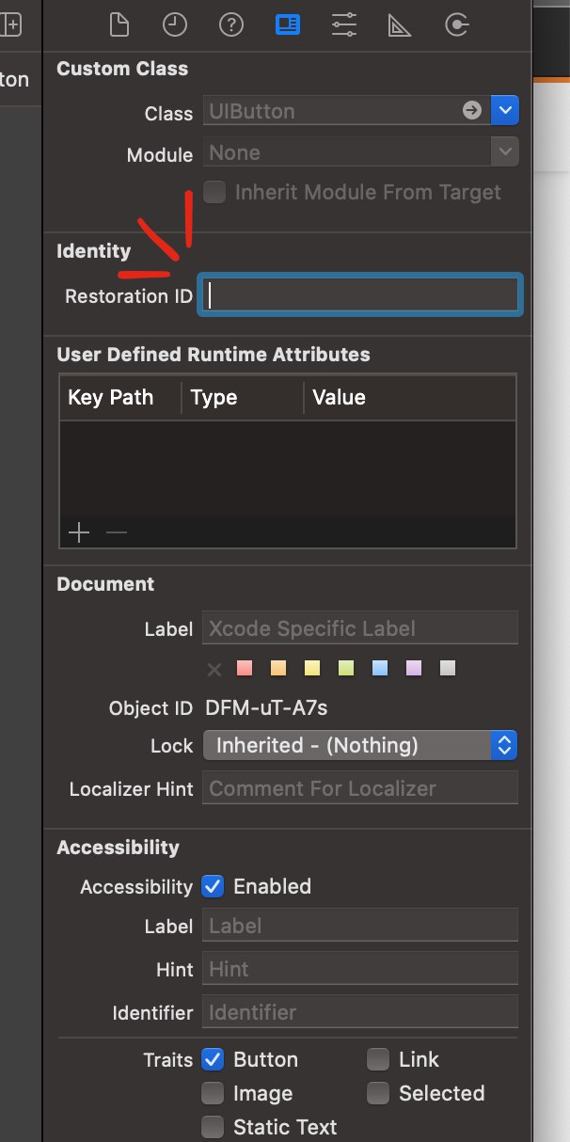Click the Restoration ID text field
570x1142 pixels.
click(359, 295)
